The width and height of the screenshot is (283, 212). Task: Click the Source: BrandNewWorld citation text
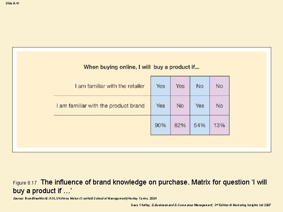(x=85, y=199)
